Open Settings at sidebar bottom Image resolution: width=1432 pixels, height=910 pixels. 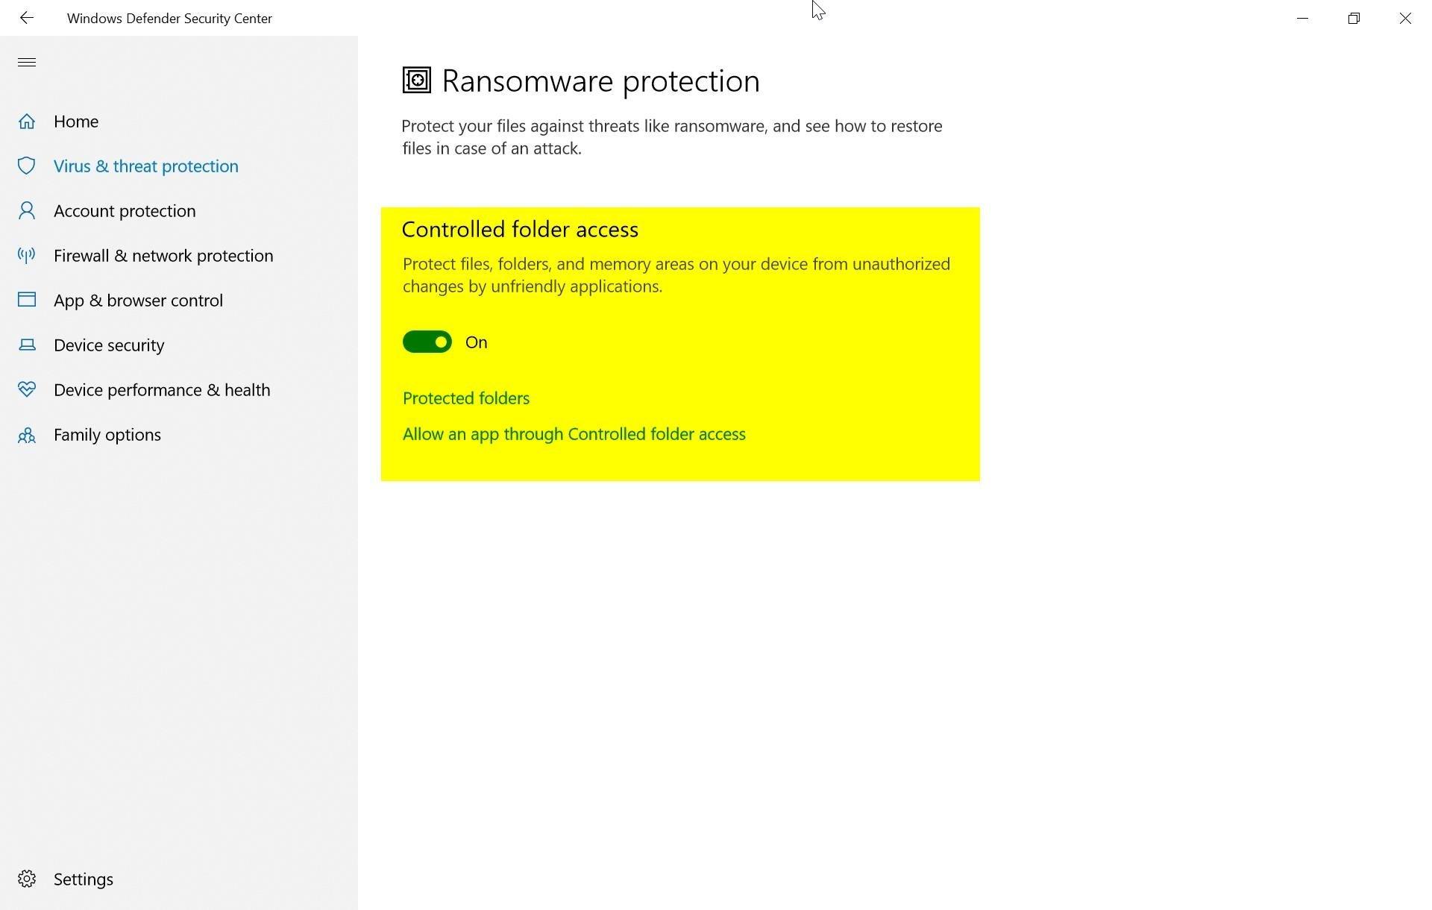click(x=84, y=879)
